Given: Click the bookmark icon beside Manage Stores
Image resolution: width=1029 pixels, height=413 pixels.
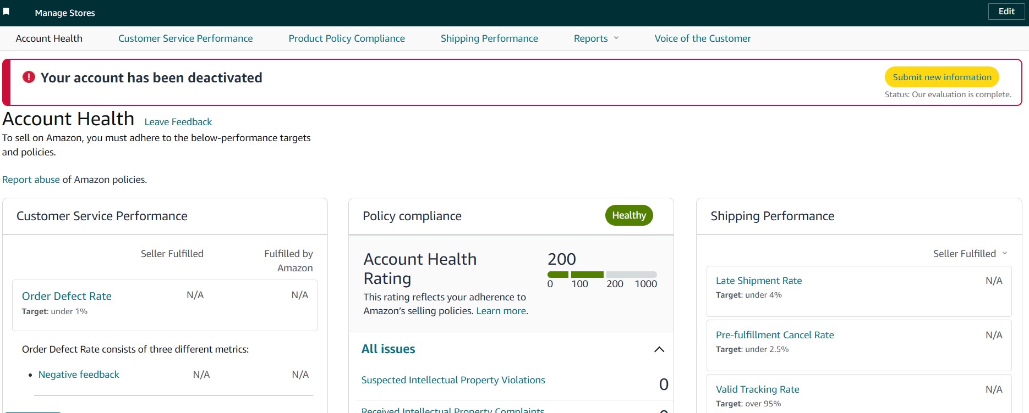Looking at the screenshot, I should pyautogui.click(x=6, y=12).
